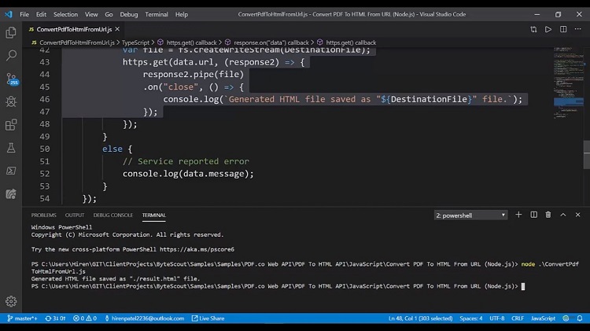The width and height of the screenshot is (590, 331).
Task: Click the code minimap overview
Action: (x=568, y=83)
